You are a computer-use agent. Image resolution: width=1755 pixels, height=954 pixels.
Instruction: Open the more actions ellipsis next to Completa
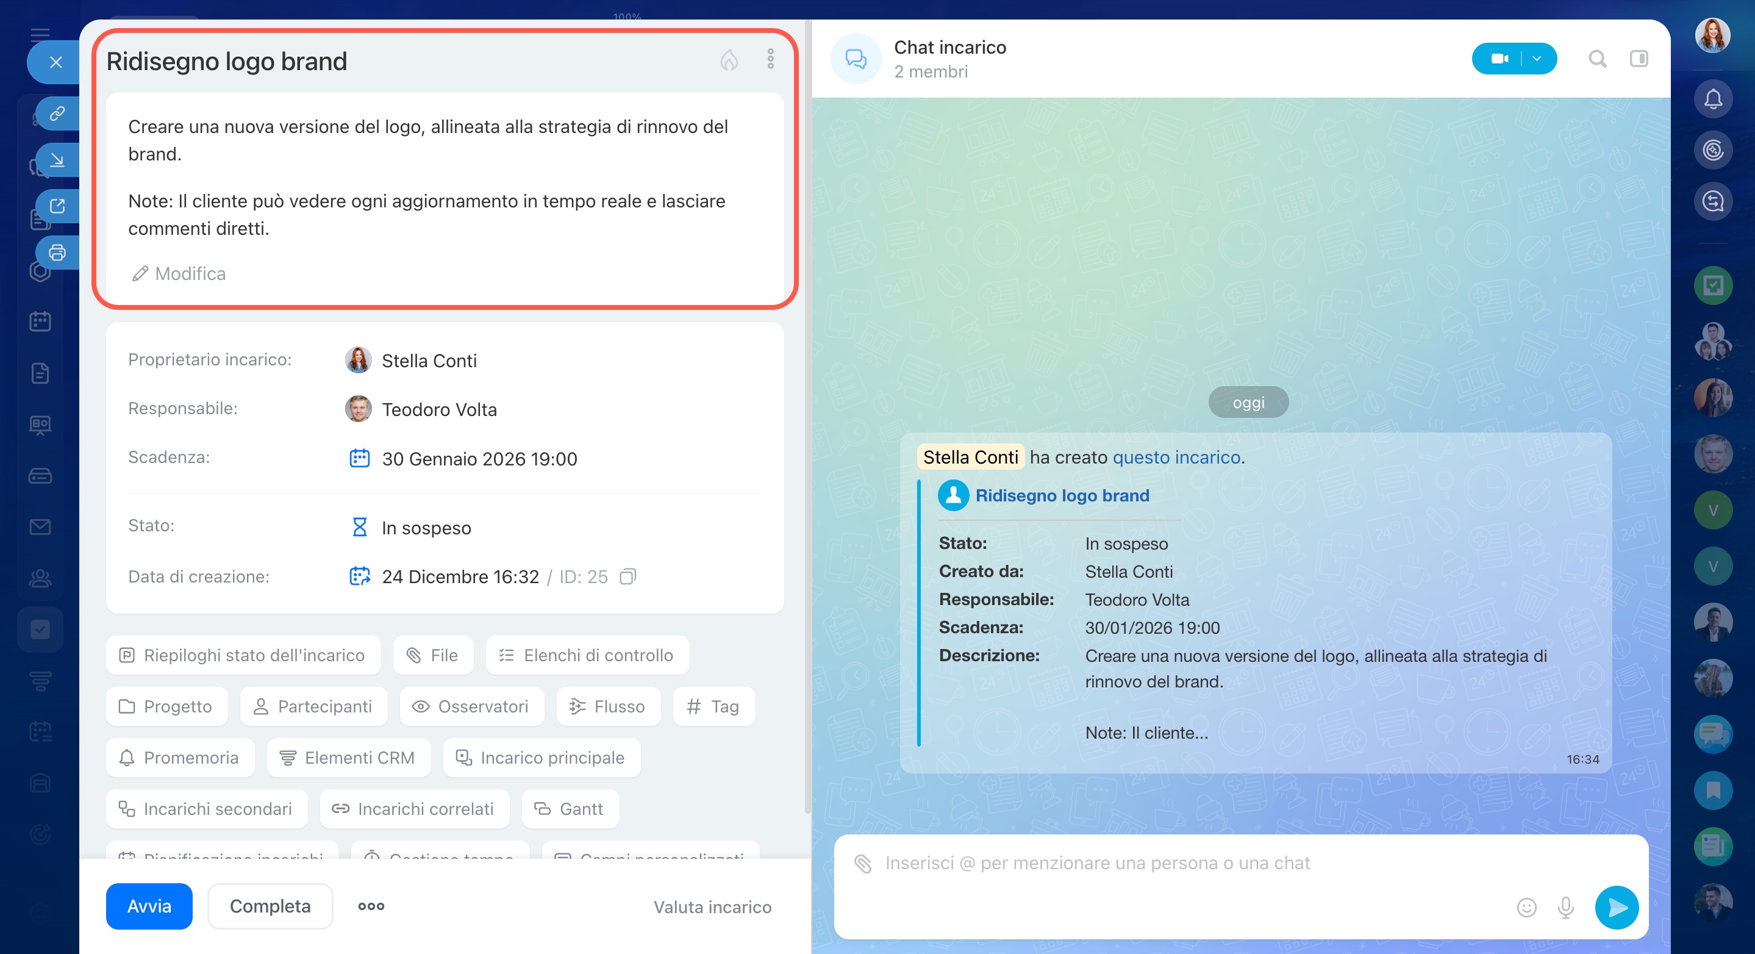371,906
